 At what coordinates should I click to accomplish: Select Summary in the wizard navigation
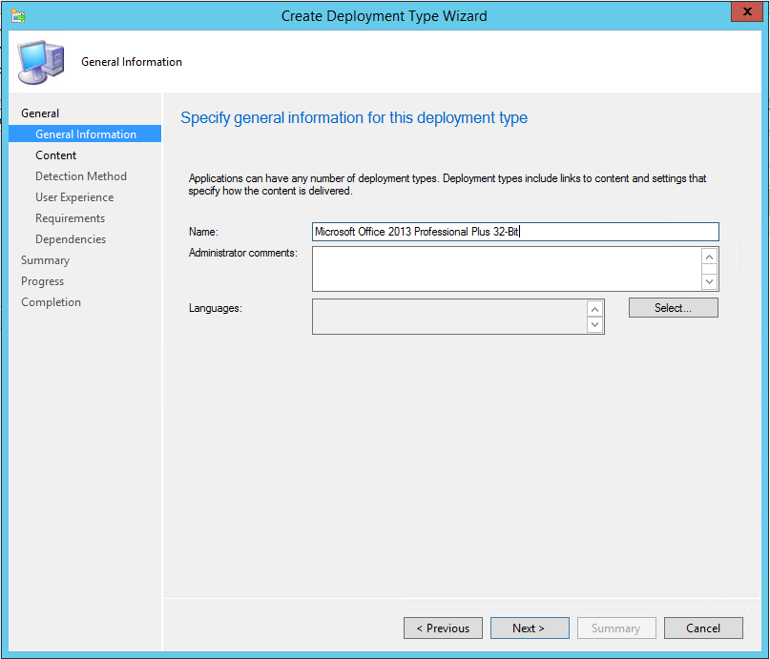46,260
